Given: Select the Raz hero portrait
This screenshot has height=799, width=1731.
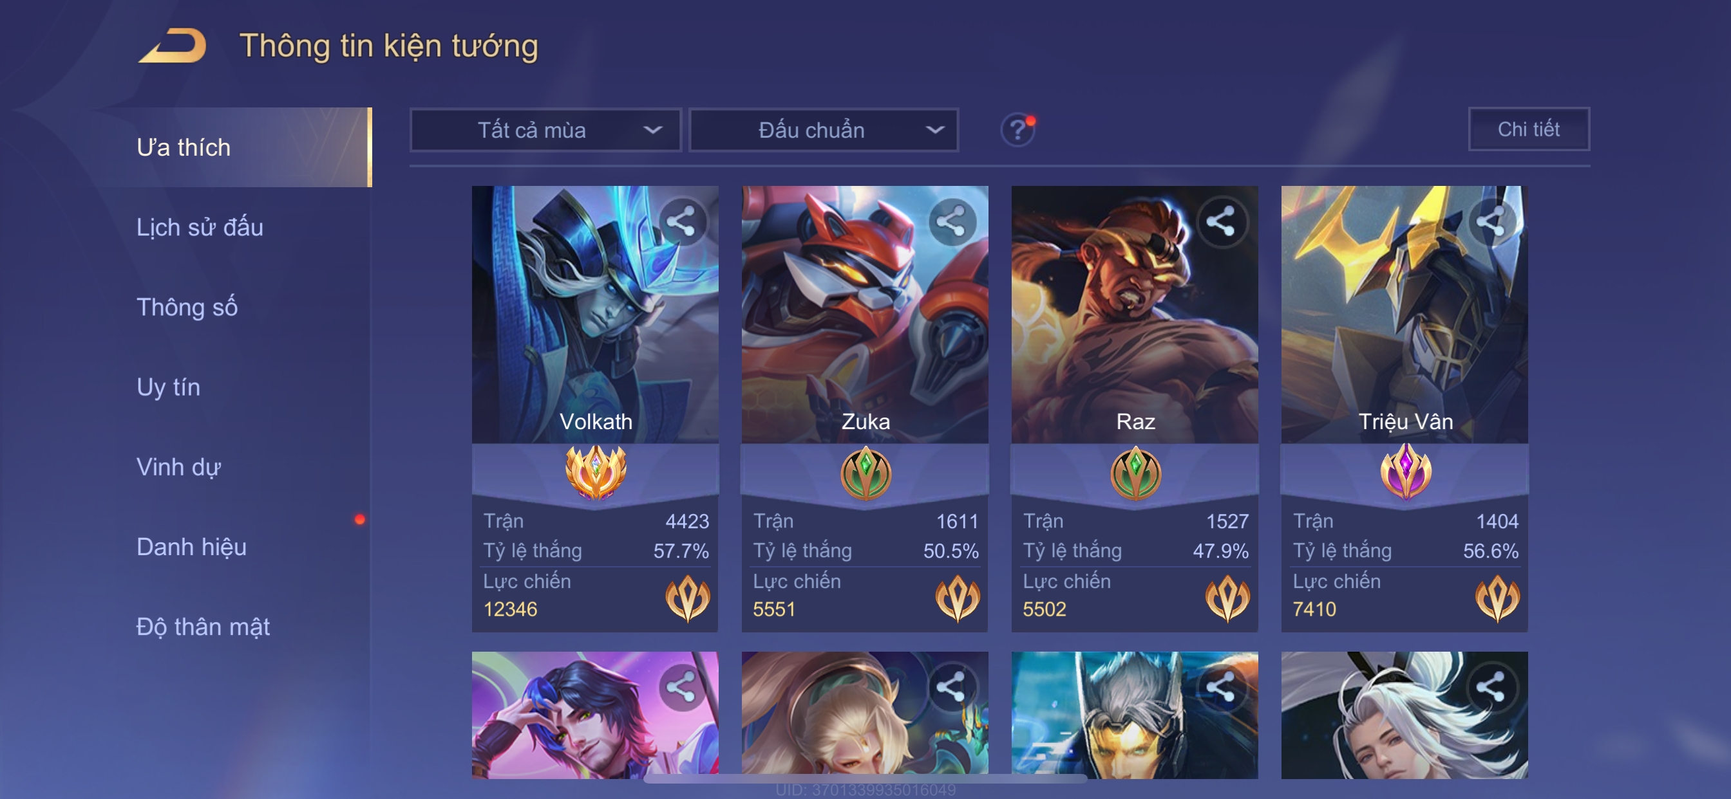Looking at the screenshot, I should point(1134,314).
